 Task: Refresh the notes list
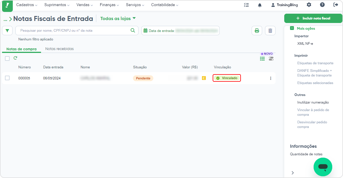tap(15, 58)
